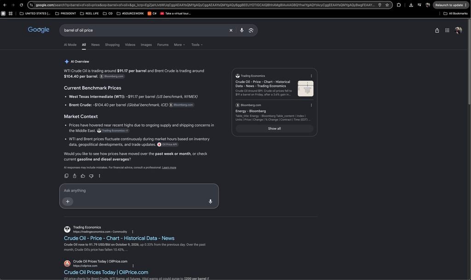The height and width of the screenshot is (280, 471).
Task: Open Crude Oil Prices Today OilPrice.com result
Action: pyautogui.click(x=106, y=272)
